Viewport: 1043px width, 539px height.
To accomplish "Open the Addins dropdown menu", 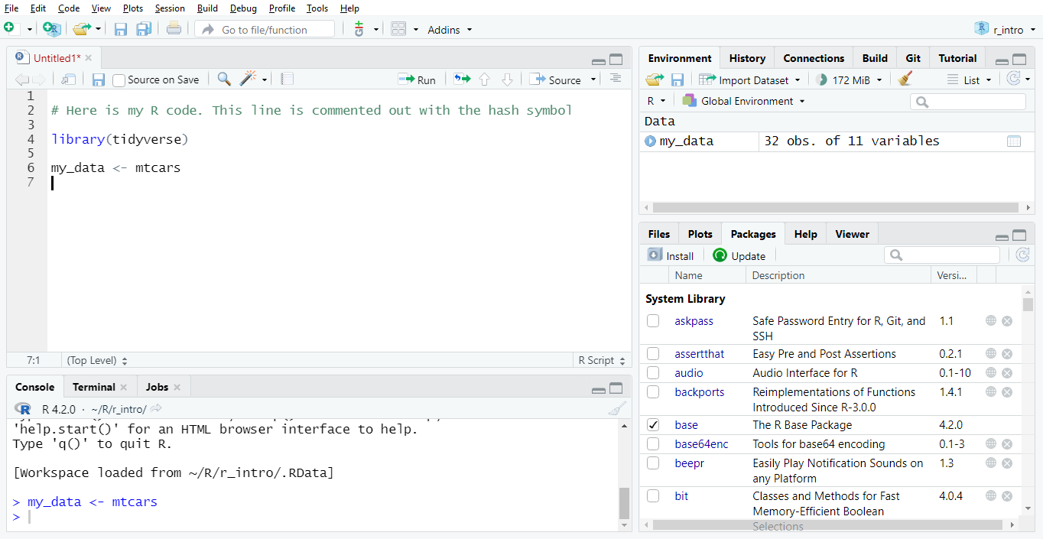I will pyautogui.click(x=450, y=30).
